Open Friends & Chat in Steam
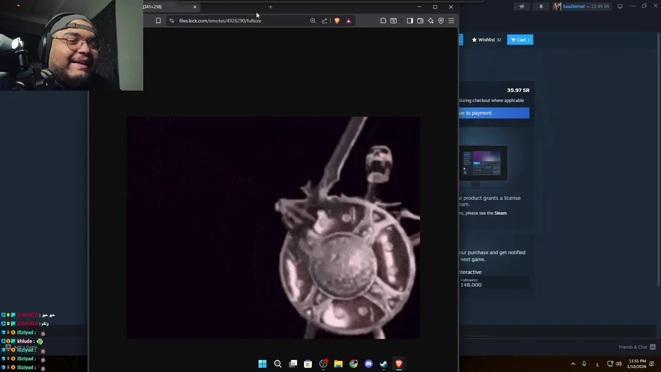Screen dimensions: 661x372 (x=637, y=347)
